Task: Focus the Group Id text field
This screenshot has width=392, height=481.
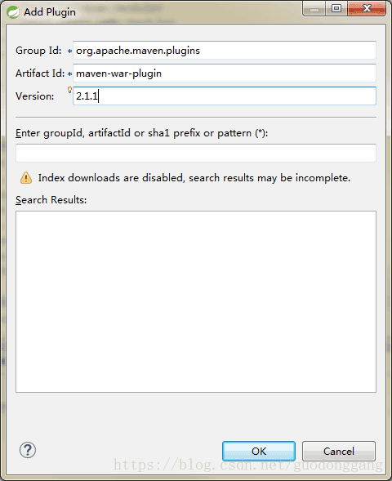Action: point(225,51)
